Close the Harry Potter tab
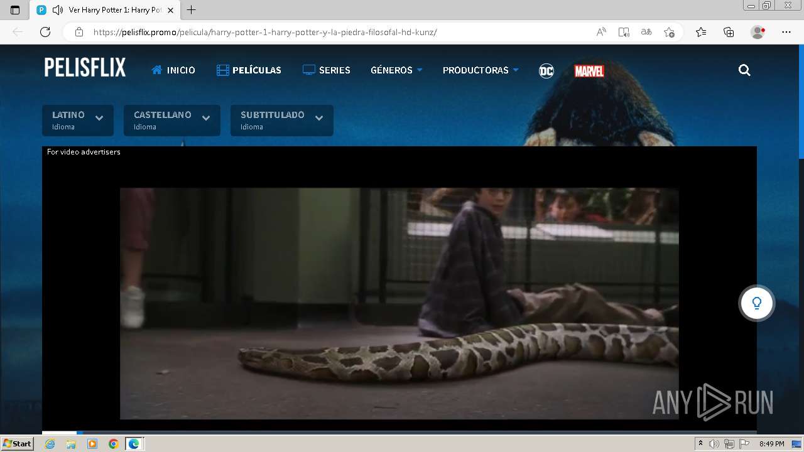This screenshot has width=804, height=452. (x=170, y=10)
